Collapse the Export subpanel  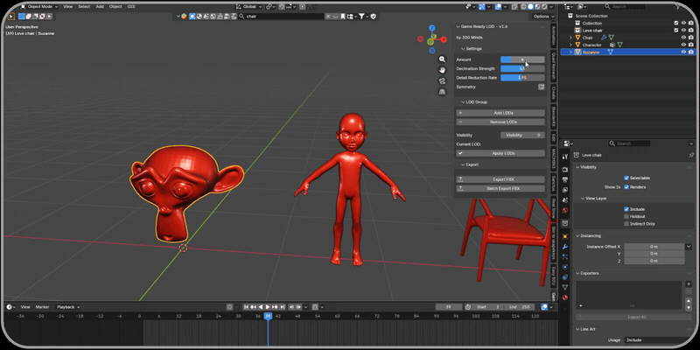(x=463, y=164)
